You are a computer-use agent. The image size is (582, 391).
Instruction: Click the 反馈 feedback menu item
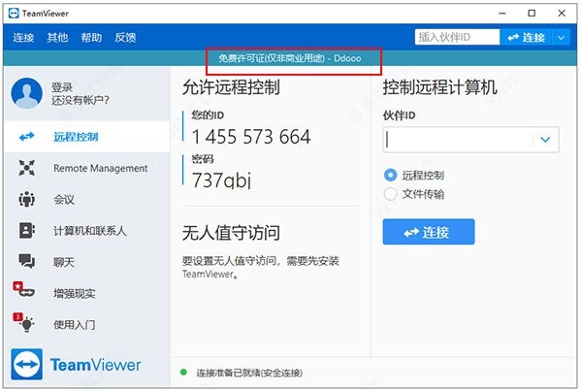click(125, 38)
